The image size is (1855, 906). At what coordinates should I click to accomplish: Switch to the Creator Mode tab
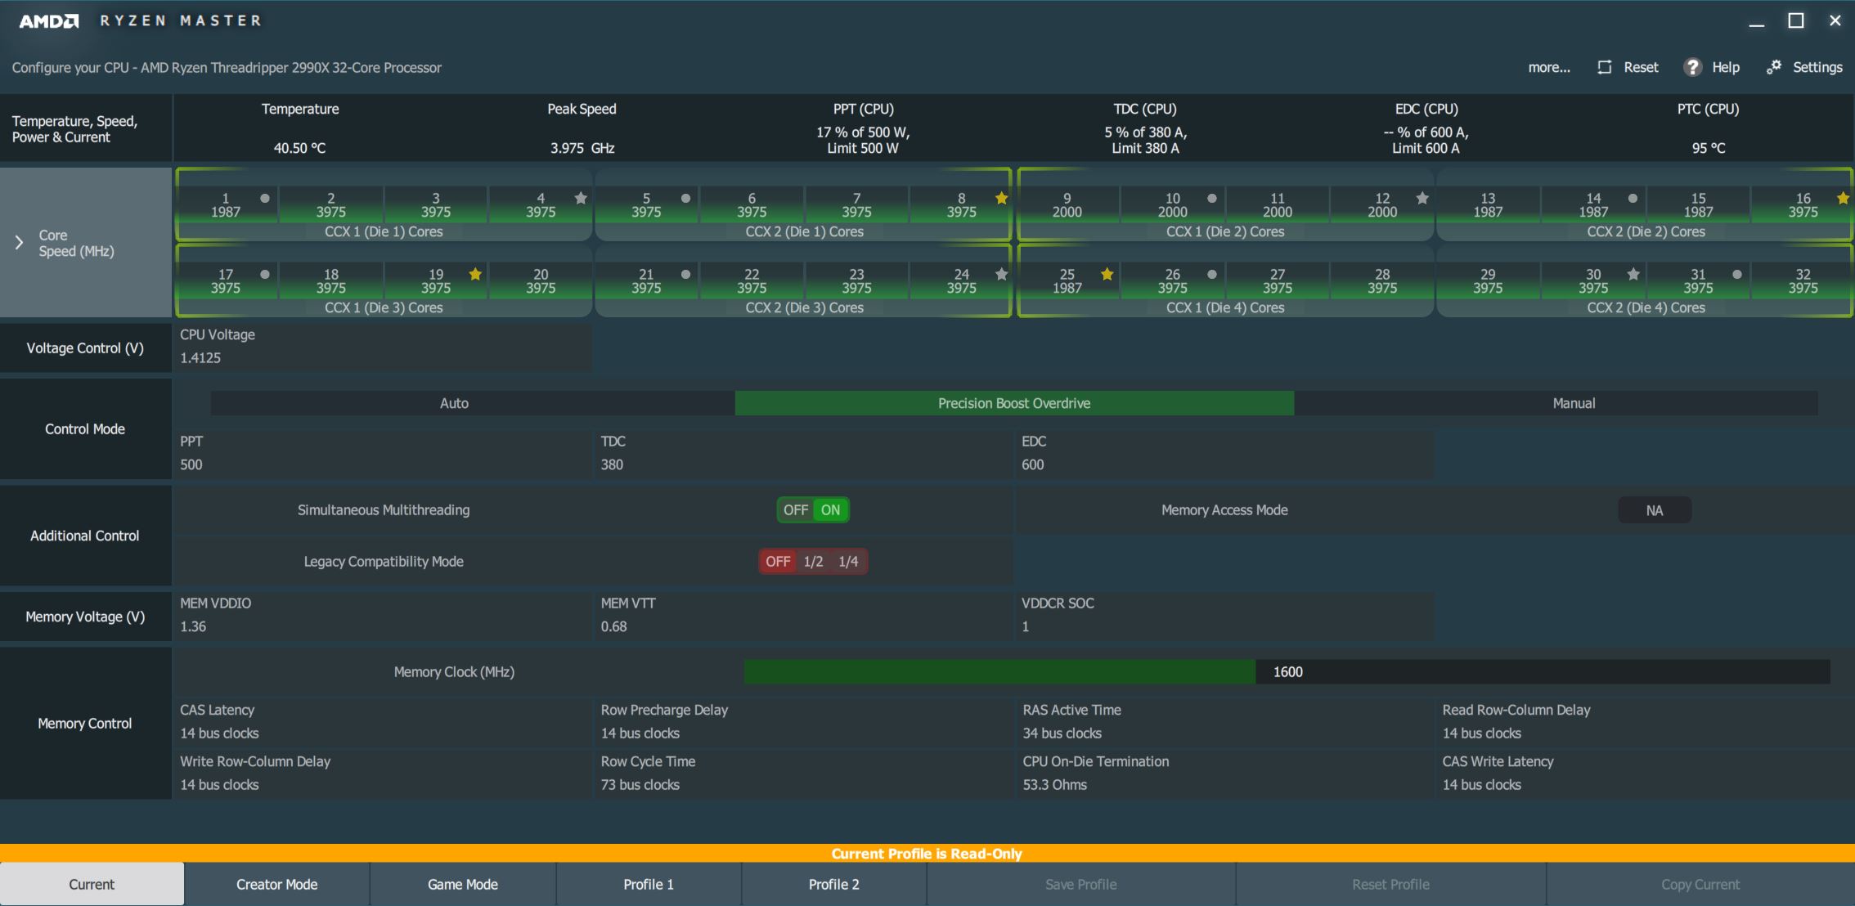pos(276,884)
